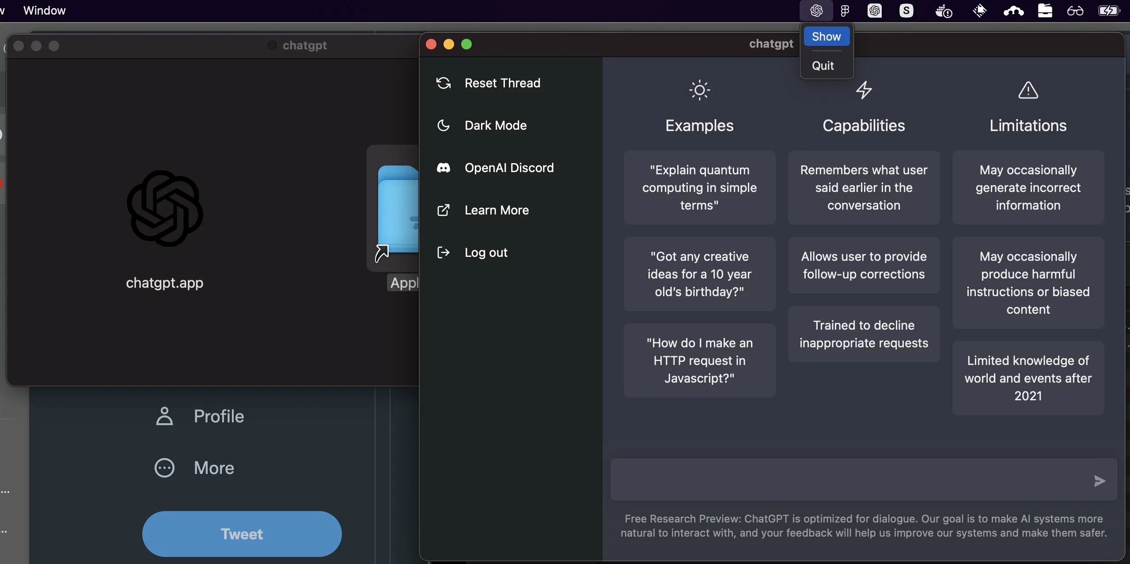
Task: Select 'Explain quantum computing in simple terms'
Action: [x=700, y=187]
